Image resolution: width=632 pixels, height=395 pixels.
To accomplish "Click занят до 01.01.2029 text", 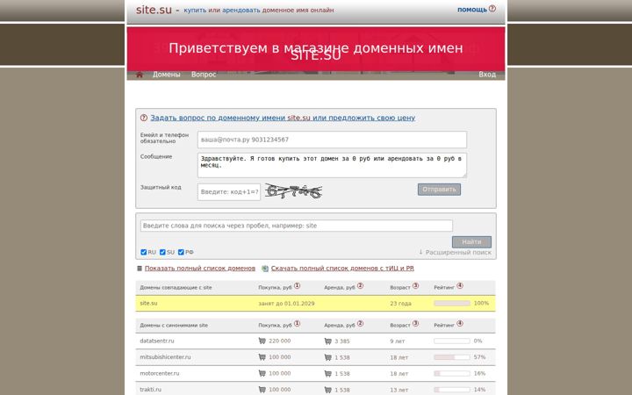I will [x=286, y=304].
